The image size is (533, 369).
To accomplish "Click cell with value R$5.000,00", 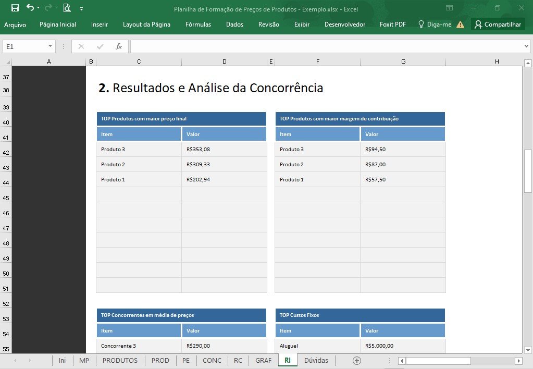I will pos(403,346).
